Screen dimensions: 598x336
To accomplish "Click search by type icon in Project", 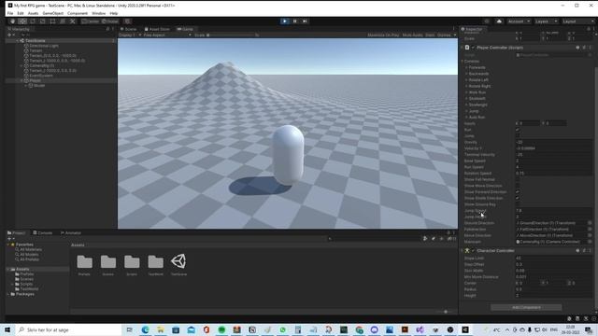I will pos(425,239).
